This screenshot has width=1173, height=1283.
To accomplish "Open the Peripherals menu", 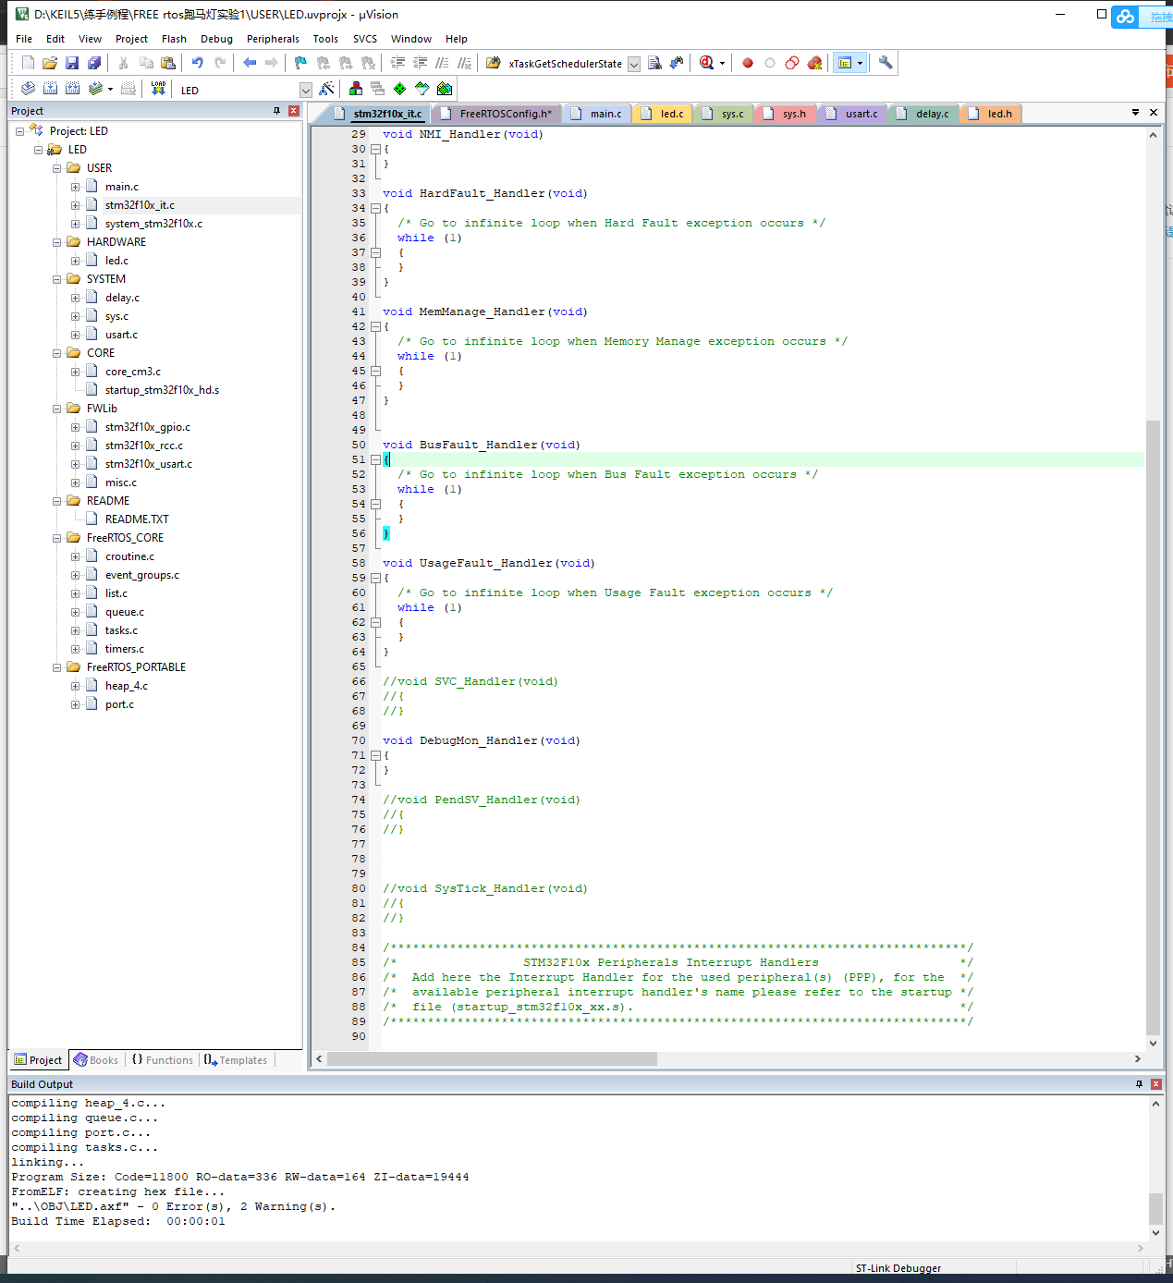I will 273,39.
